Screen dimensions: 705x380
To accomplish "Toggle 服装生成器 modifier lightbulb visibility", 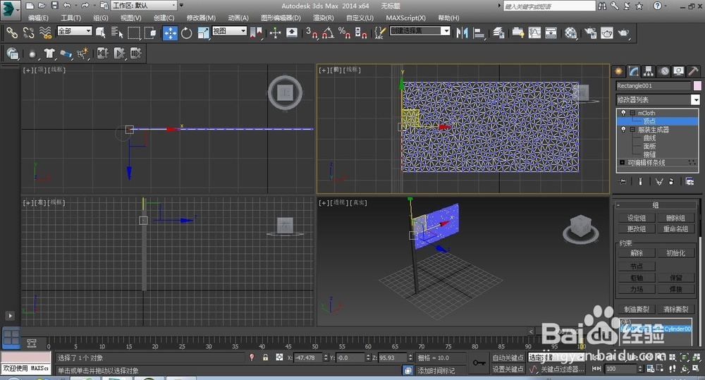I will [623, 130].
